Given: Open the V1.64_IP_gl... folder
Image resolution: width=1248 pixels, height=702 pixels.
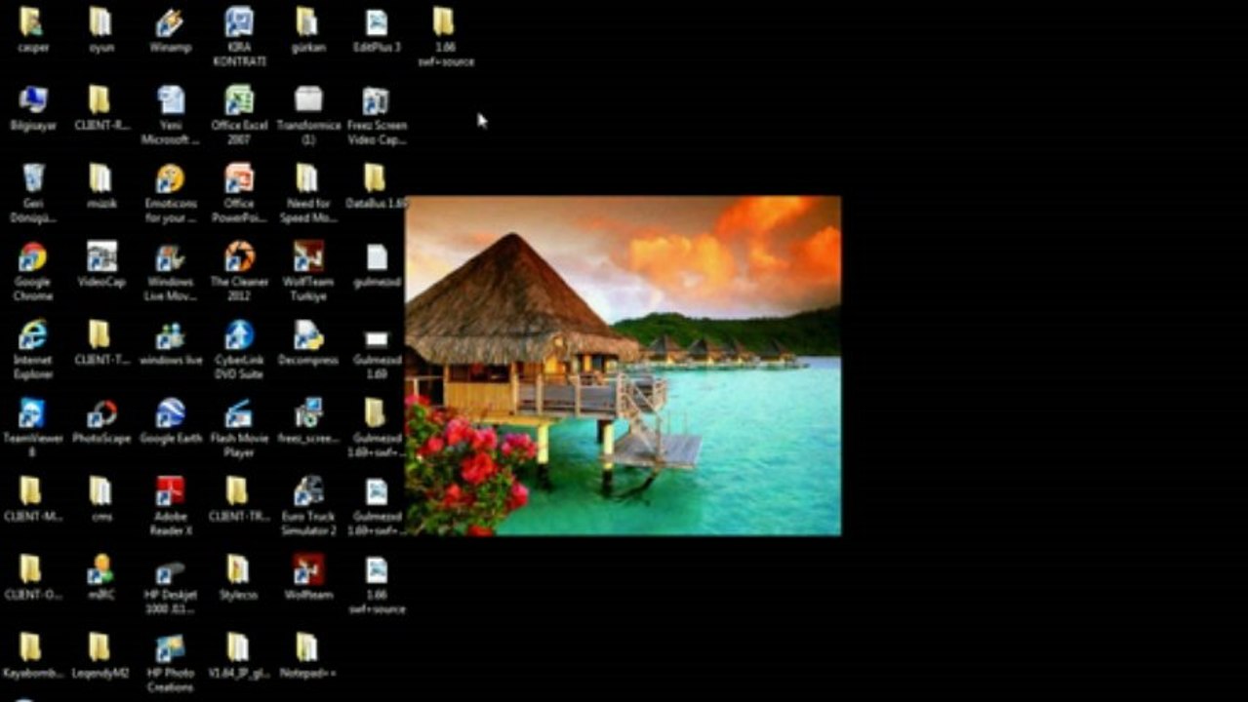Looking at the screenshot, I should 239,647.
